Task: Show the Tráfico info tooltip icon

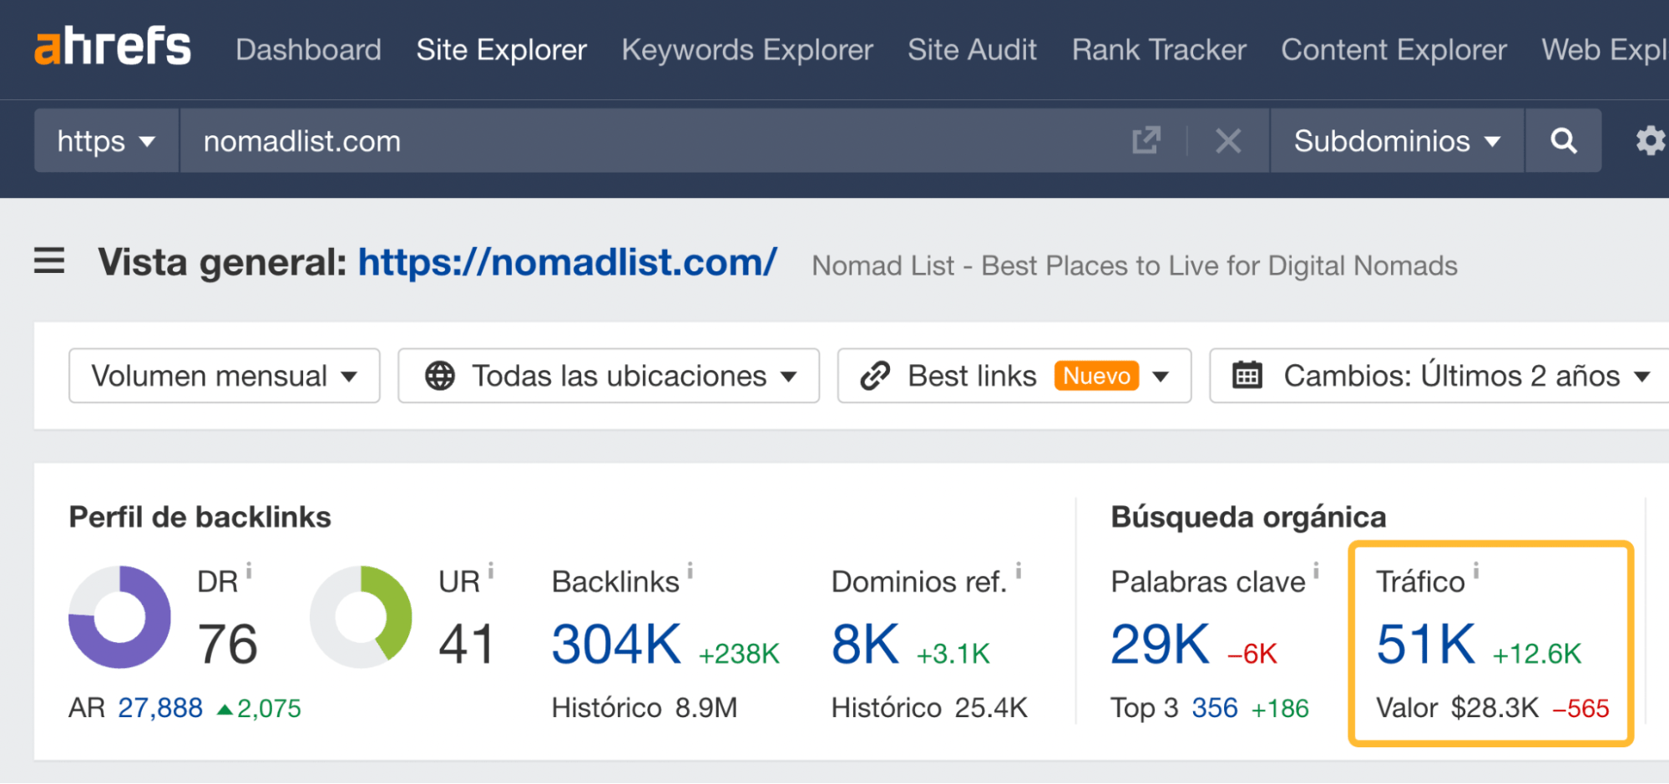Action: coord(1477,568)
